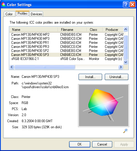Click the horizontal scrollbar left arrow

coord(12,67)
